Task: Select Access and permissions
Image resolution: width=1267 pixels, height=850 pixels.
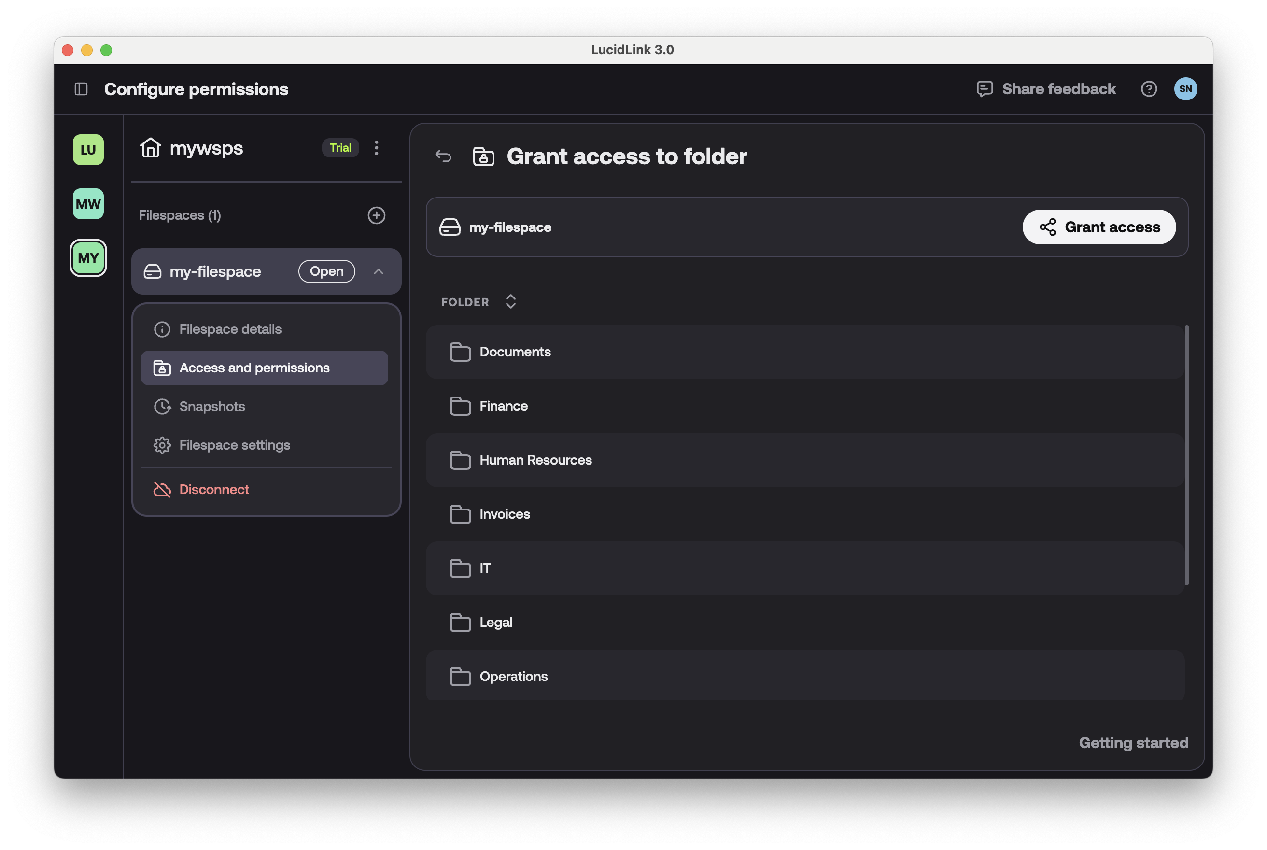Action: (x=265, y=368)
